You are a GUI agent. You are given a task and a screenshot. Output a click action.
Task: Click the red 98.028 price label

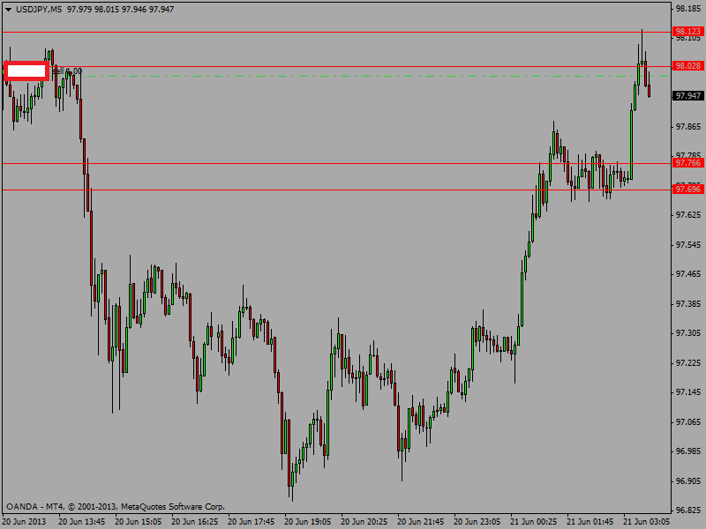point(687,66)
